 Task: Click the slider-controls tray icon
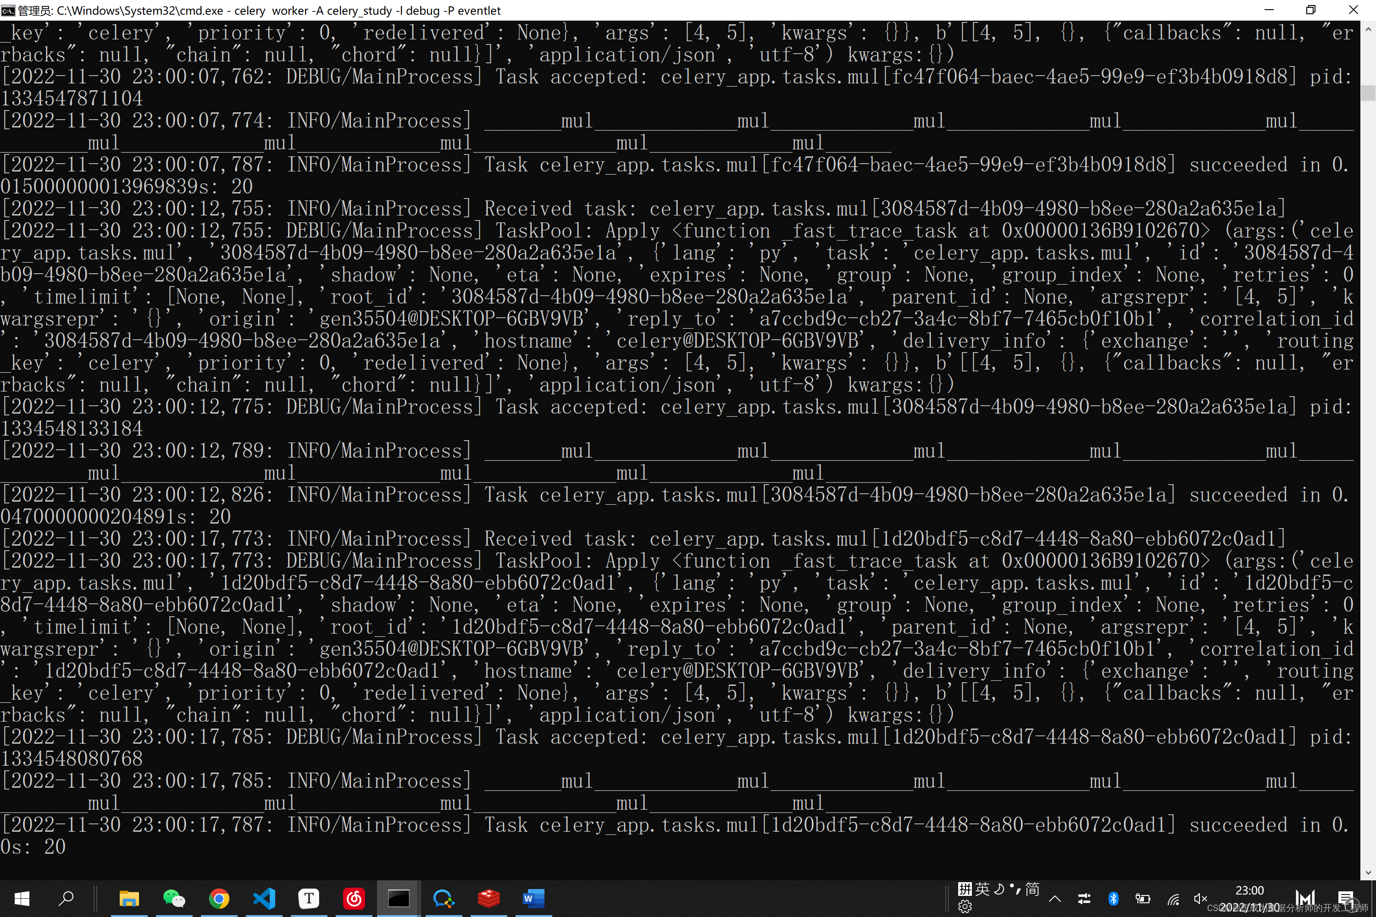[1084, 899]
